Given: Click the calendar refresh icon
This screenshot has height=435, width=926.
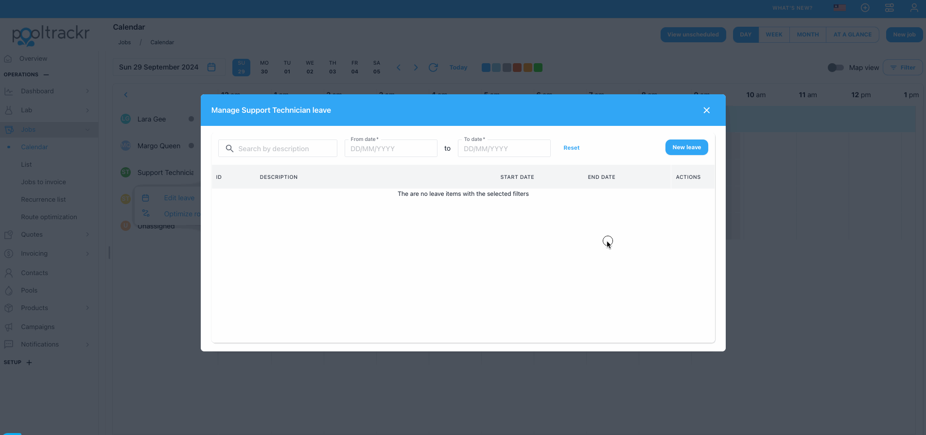Looking at the screenshot, I should [433, 68].
